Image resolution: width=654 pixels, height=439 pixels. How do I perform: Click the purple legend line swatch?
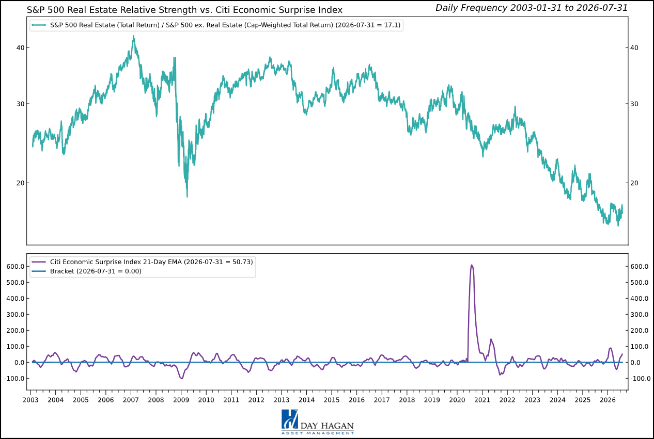coord(39,262)
